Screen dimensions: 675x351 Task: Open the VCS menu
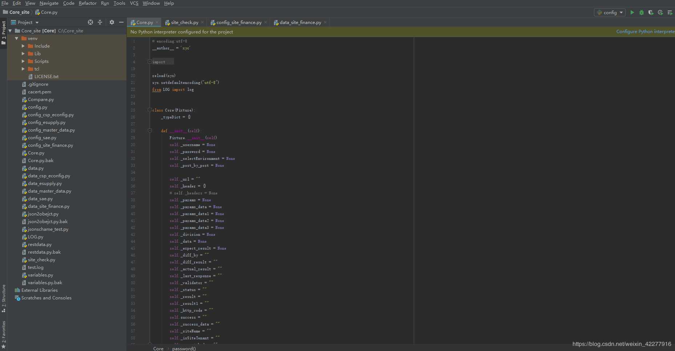[134, 3]
